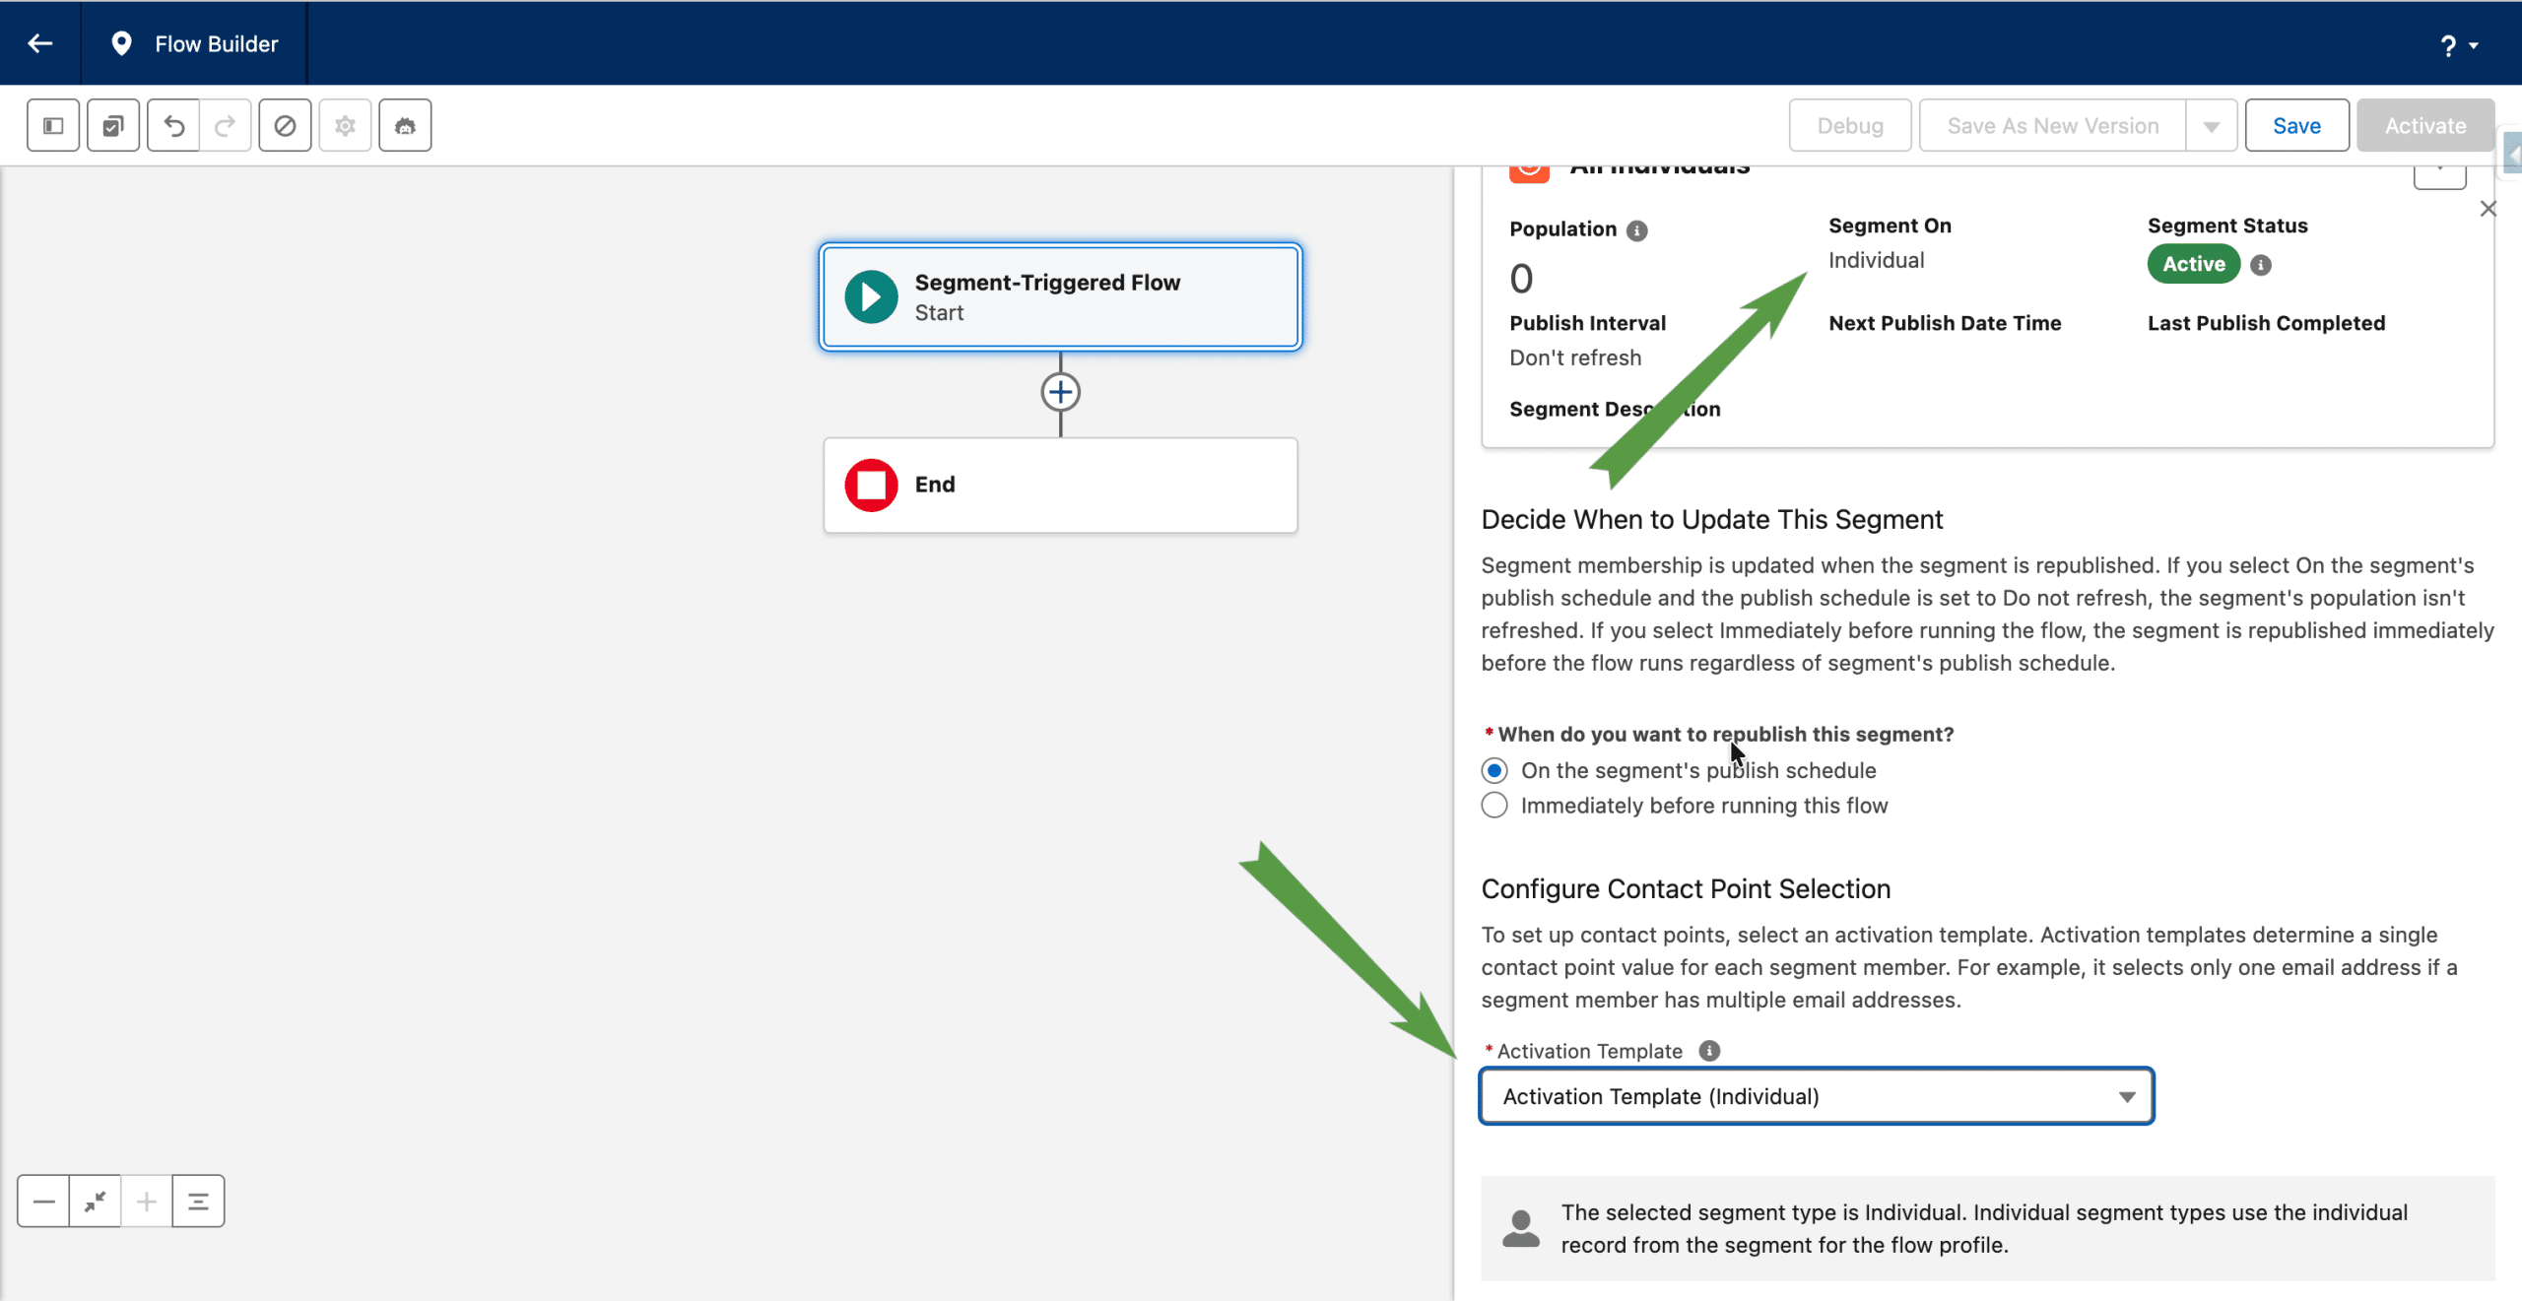Select the Segment-Triggered Flow Start node
This screenshot has width=2522, height=1301.
point(1060,296)
